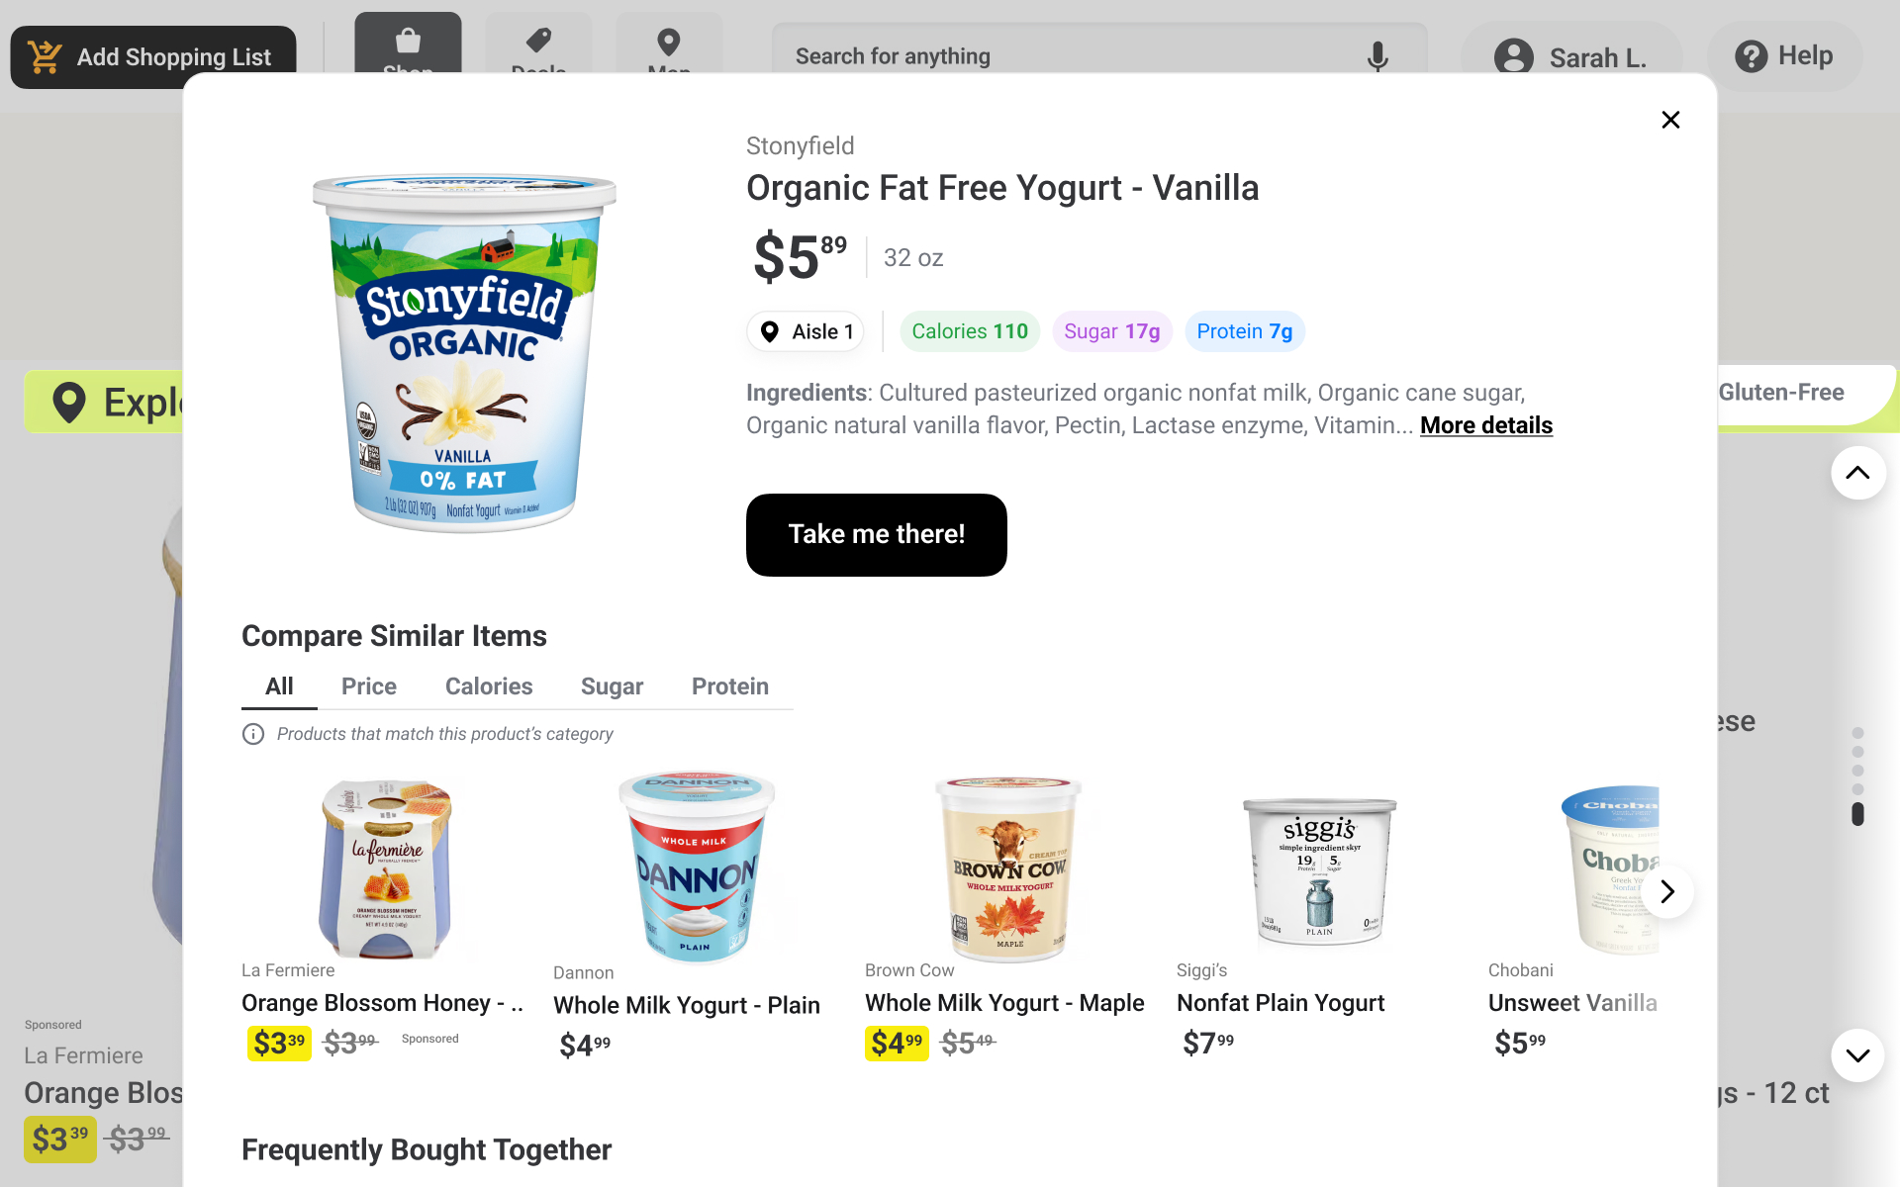Show next similar items with right chevron
The width and height of the screenshot is (1900, 1187).
[x=1667, y=891]
